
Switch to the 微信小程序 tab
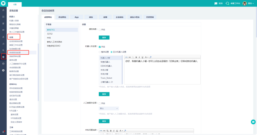point(135,17)
